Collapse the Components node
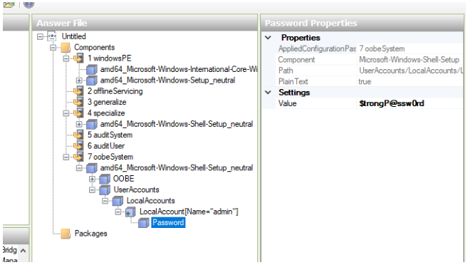468x270 pixels. click(53, 48)
